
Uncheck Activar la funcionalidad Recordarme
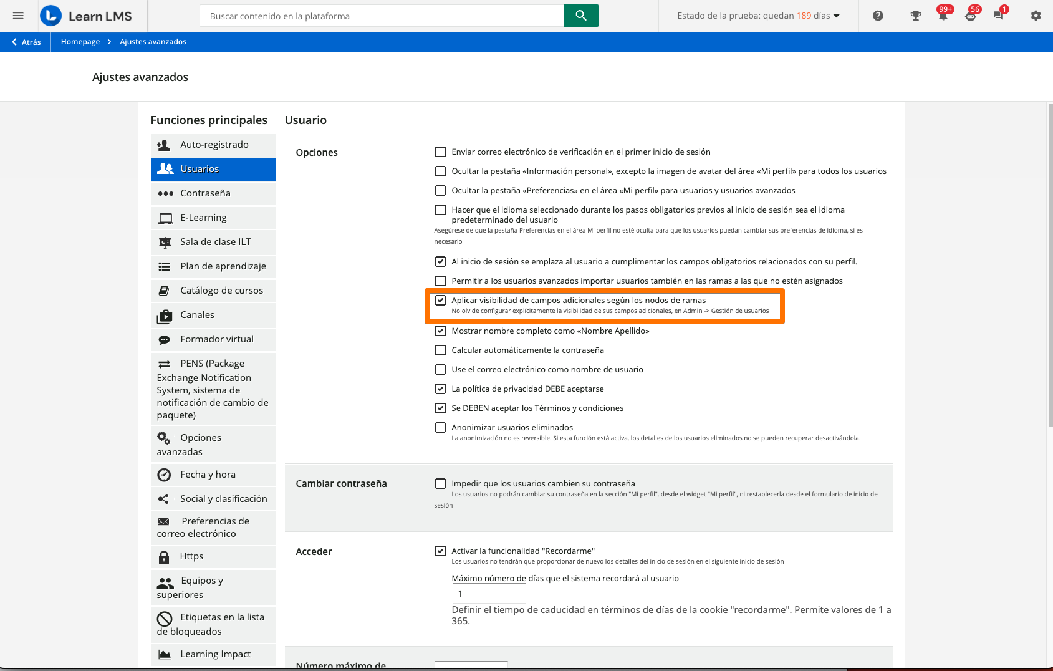pos(440,551)
